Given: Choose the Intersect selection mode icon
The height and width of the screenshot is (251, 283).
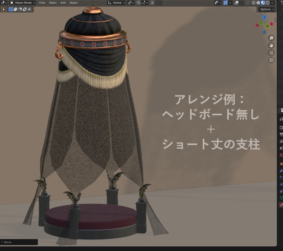Looking at the screenshot, I should pyautogui.click(x=29, y=9).
